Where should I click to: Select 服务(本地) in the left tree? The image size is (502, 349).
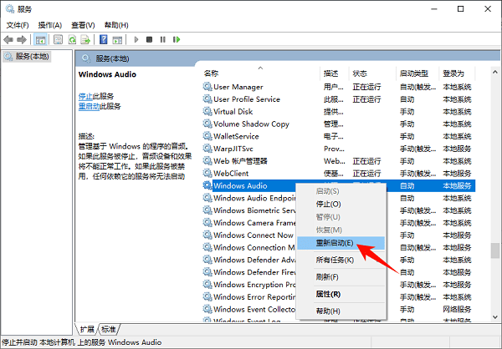27,57
